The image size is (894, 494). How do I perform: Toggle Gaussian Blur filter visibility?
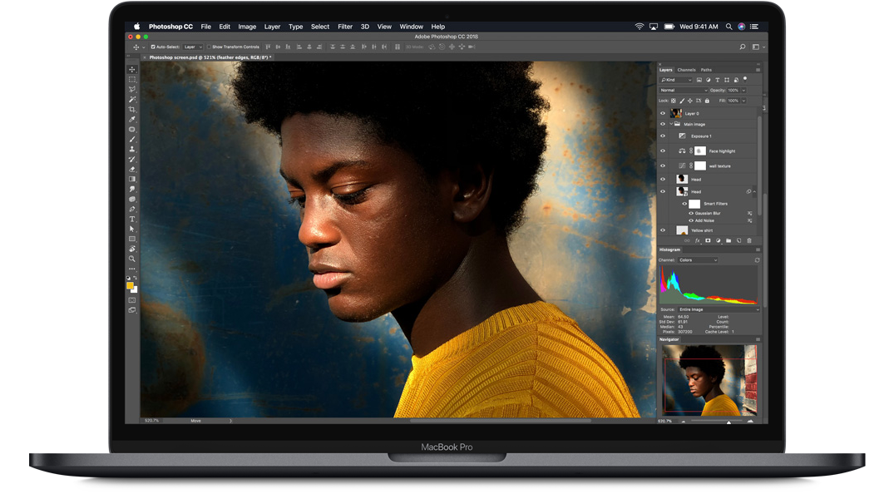click(x=691, y=214)
